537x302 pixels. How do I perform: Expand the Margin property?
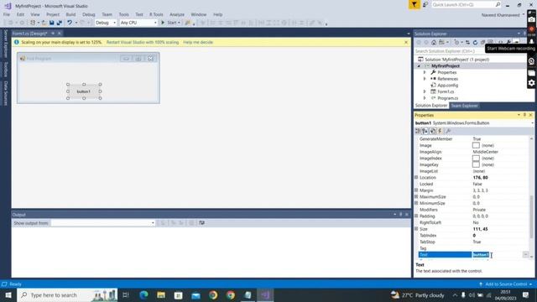click(x=416, y=190)
